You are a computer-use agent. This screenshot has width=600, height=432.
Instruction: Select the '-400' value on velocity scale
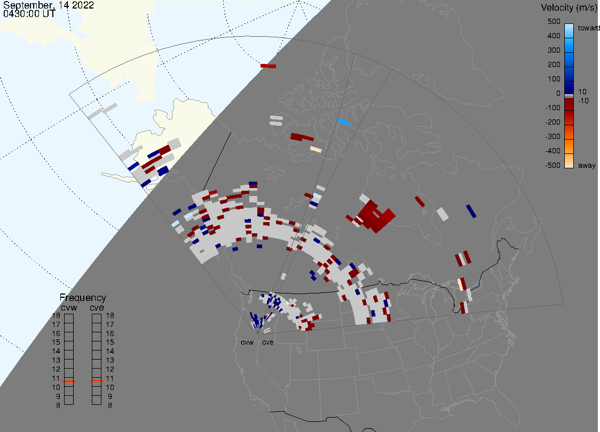(552, 151)
